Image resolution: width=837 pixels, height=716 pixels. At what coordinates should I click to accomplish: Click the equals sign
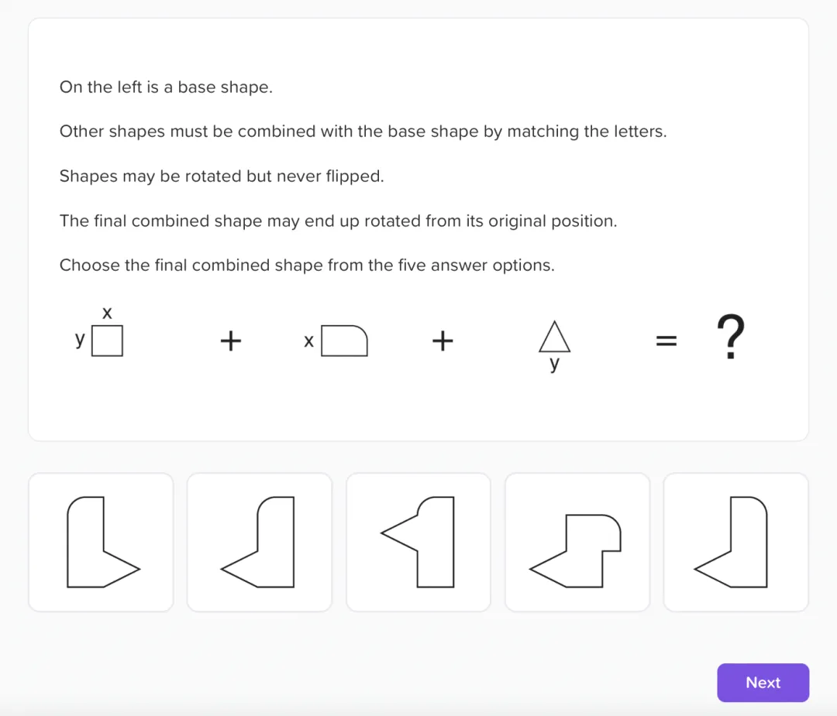666,341
